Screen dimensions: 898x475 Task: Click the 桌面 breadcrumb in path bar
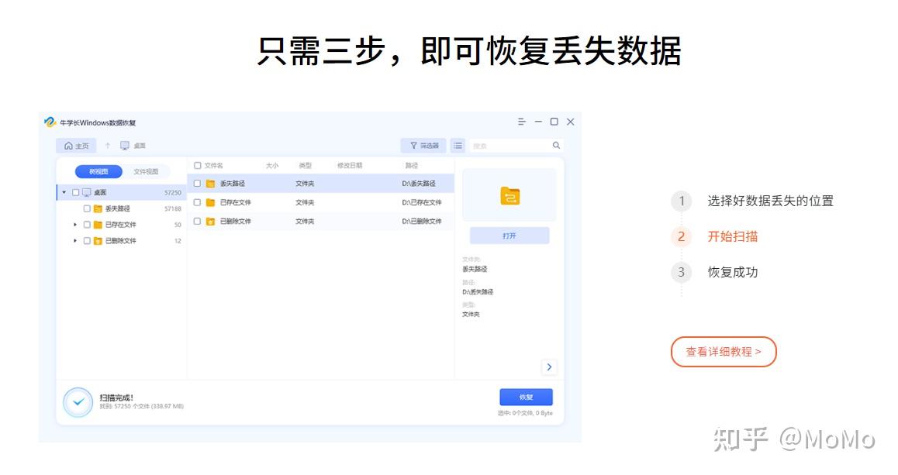139,146
